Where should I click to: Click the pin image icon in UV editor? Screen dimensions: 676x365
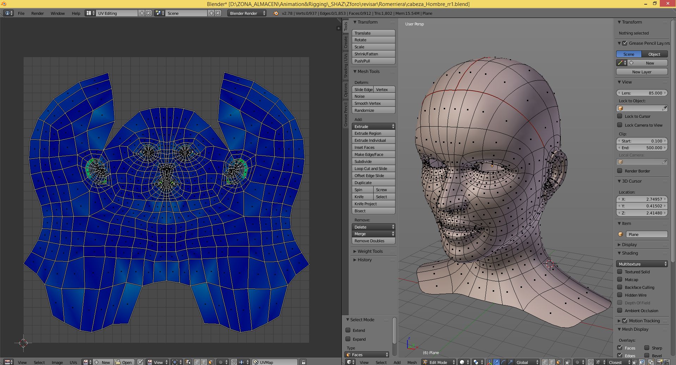tap(140, 362)
